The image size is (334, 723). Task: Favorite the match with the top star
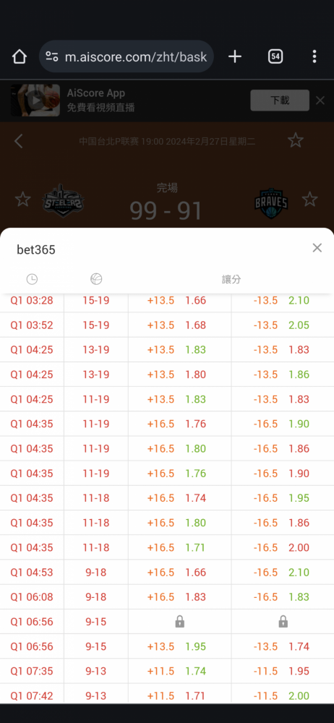point(296,140)
